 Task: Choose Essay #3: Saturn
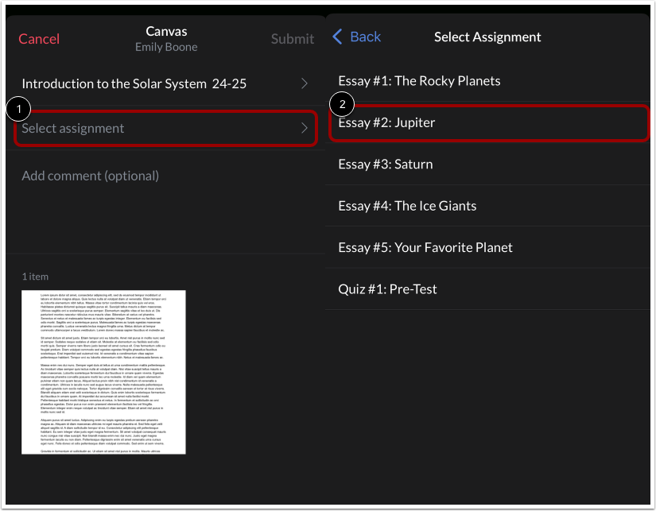(x=385, y=164)
